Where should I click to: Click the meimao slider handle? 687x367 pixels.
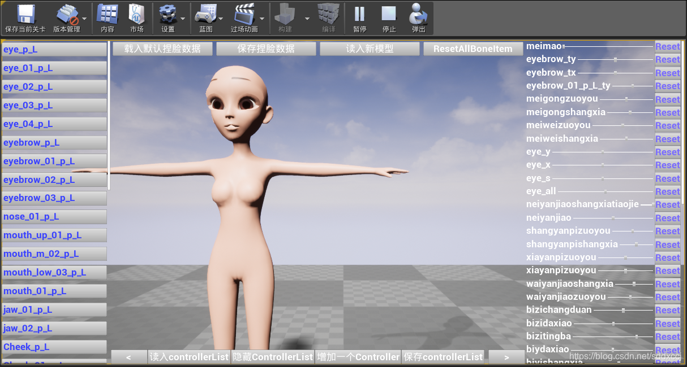tap(564, 46)
